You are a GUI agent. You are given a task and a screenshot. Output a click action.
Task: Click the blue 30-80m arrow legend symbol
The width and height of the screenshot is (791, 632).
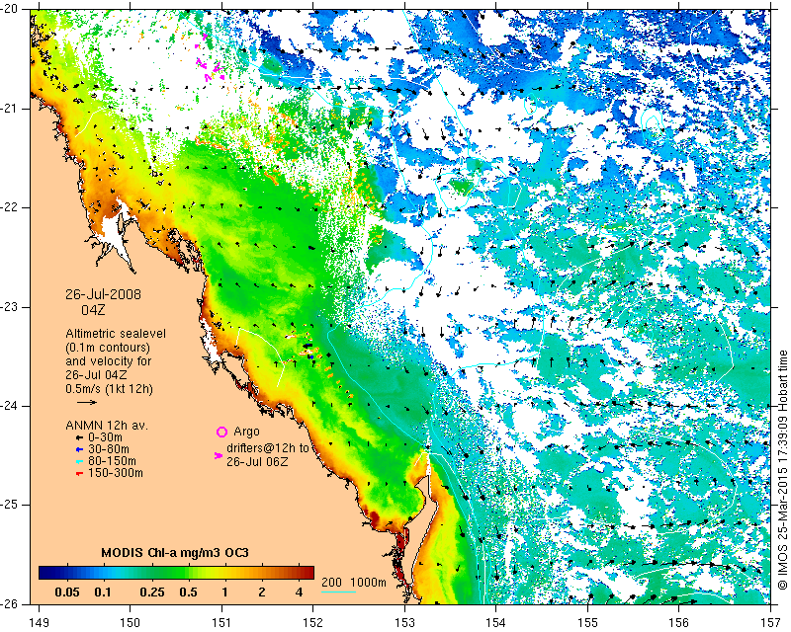pyautogui.click(x=79, y=449)
